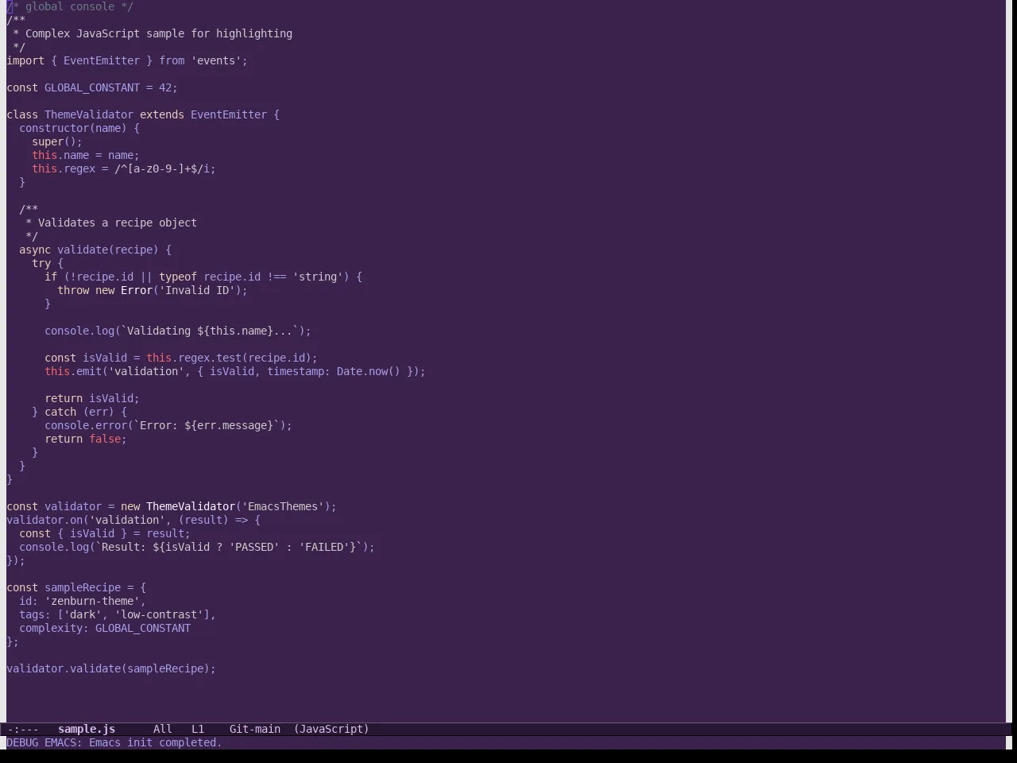
Task: Click the (JavaScript) major mode indicator
Action: [331, 729]
